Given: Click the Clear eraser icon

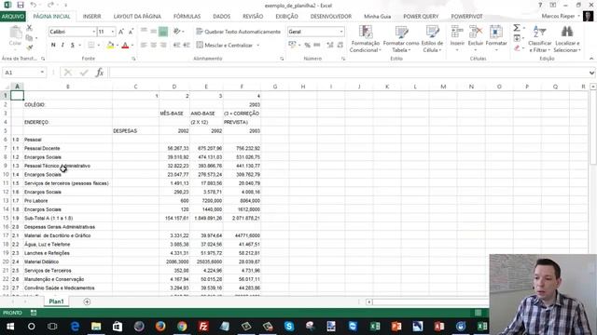Looking at the screenshot, I should click(x=517, y=47).
